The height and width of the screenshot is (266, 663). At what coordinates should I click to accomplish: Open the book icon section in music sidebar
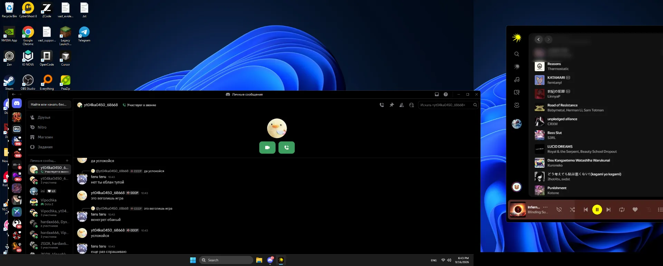click(517, 92)
